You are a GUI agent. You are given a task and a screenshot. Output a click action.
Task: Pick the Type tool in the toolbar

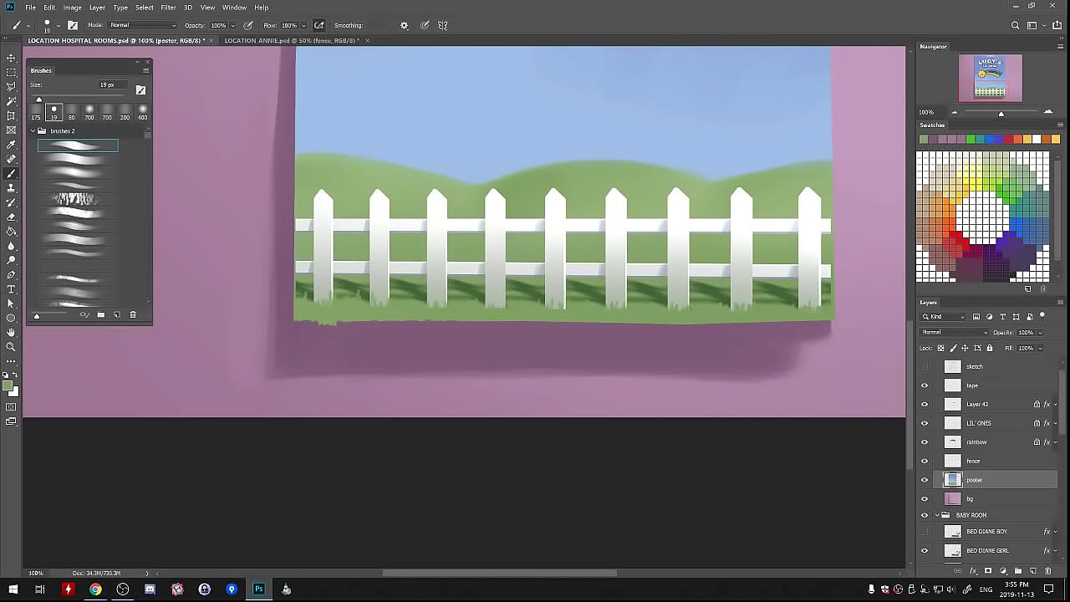11,289
